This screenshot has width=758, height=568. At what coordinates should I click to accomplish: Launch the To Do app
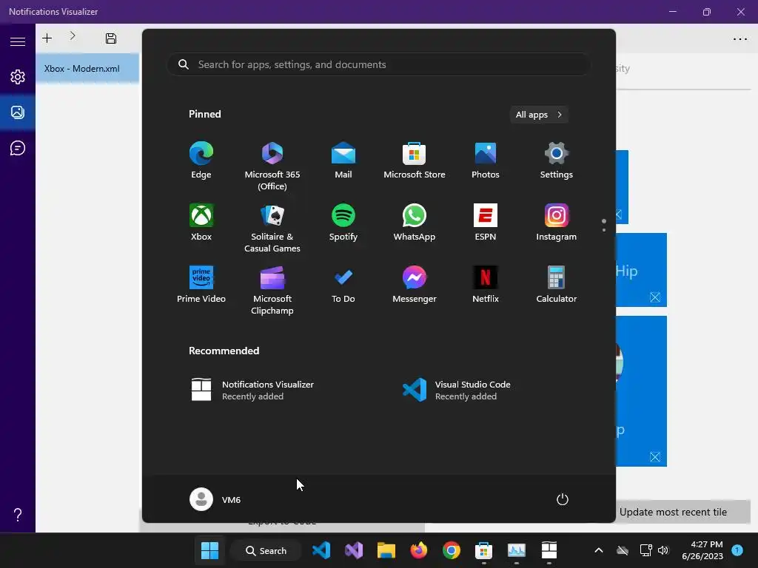(343, 285)
